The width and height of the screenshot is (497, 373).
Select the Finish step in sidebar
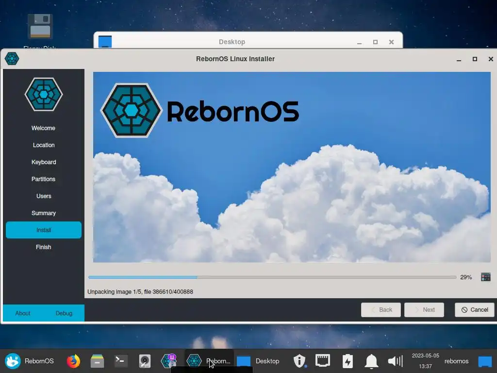tap(43, 247)
